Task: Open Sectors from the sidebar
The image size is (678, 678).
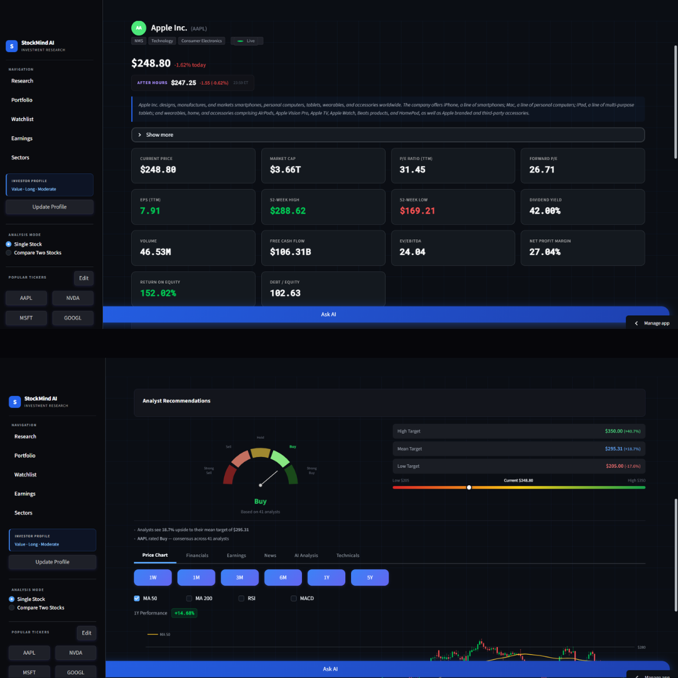Action: [x=20, y=157]
